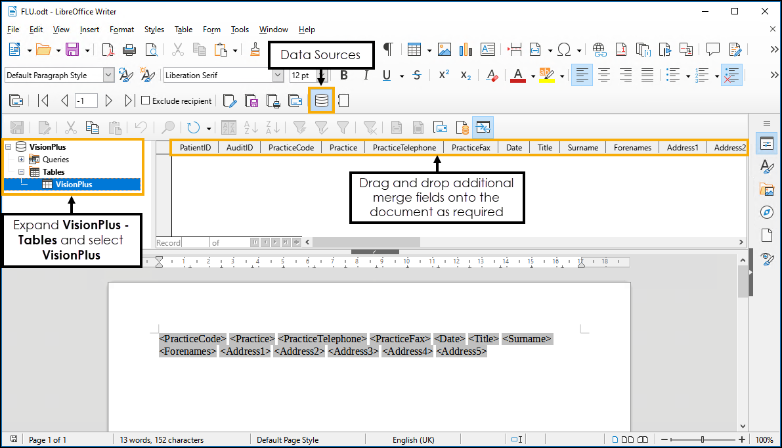782x448 pixels.
Task: Open sidebar Properties deck
Action: tap(767, 144)
